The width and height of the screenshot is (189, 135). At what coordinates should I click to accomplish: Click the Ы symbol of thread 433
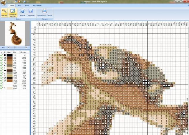[x=5, y=58]
